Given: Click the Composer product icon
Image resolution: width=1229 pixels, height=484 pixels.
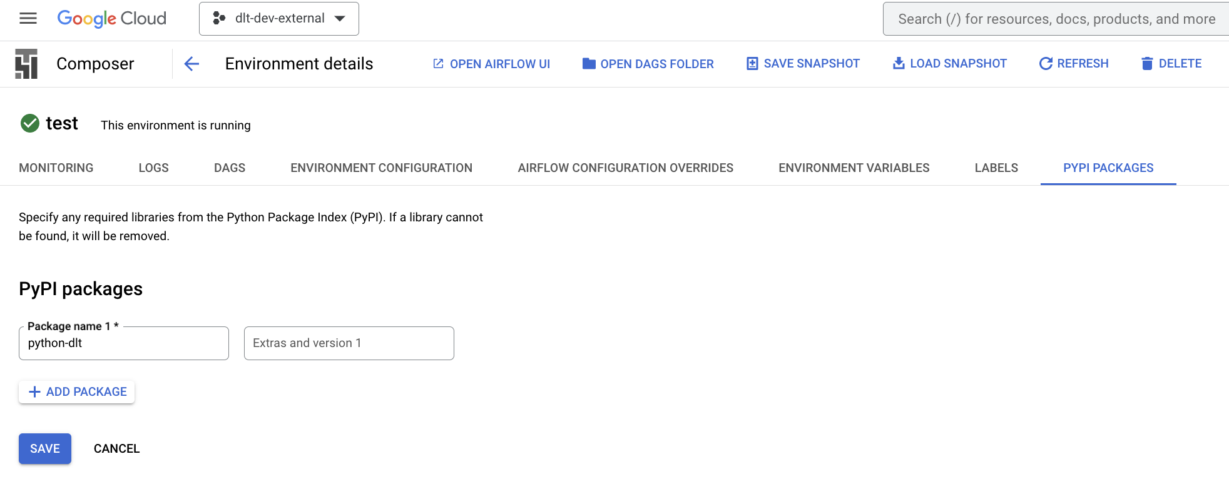Looking at the screenshot, I should click(26, 64).
